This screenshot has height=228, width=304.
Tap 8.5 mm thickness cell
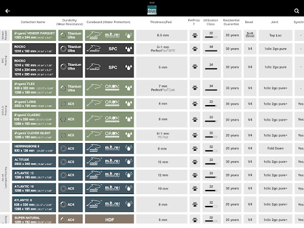coord(161,36)
